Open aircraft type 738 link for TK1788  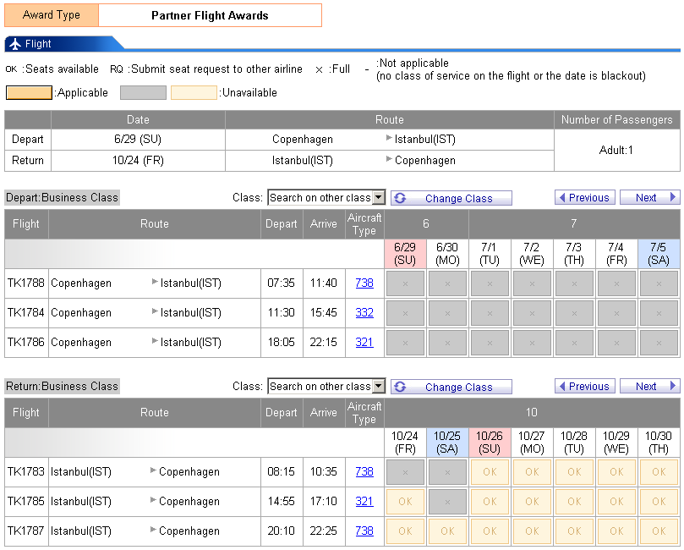[x=364, y=283]
